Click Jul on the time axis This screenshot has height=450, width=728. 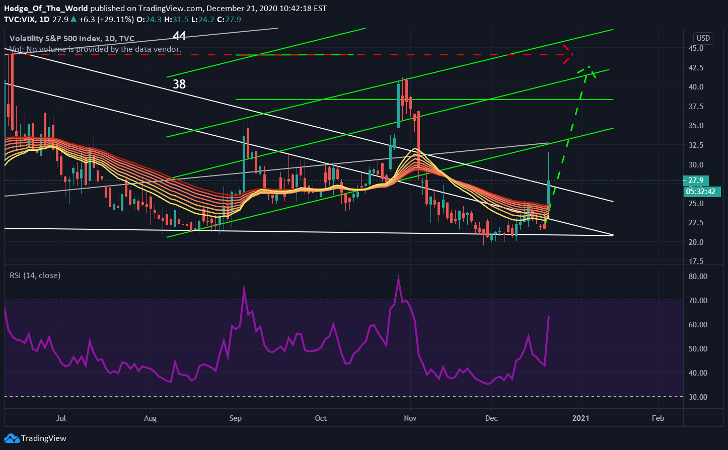(x=62, y=418)
